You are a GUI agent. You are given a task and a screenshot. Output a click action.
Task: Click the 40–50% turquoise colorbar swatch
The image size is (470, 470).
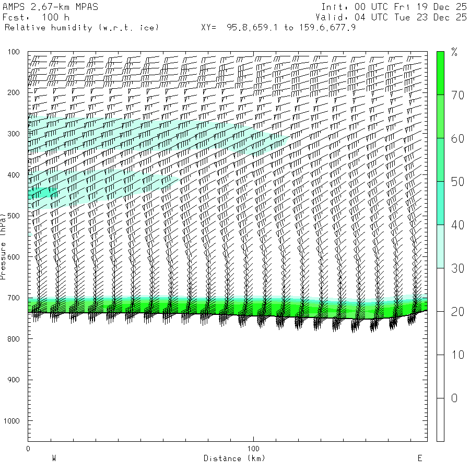click(440, 203)
